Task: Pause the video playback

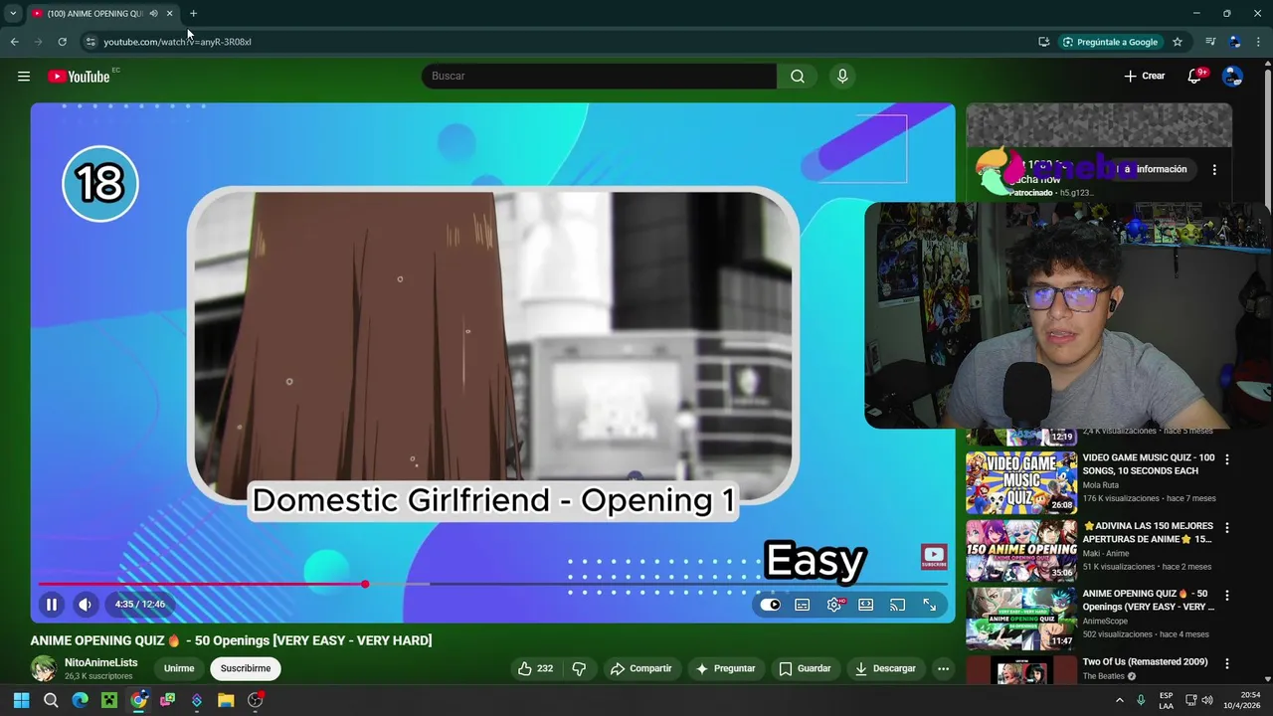Action: coord(52,604)
